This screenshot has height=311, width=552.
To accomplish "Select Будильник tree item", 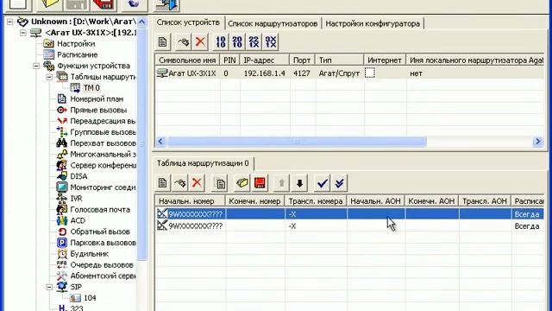I will (90, 254).
